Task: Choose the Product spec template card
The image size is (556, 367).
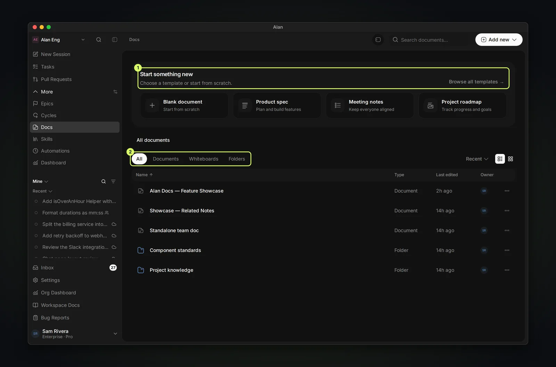Action: point(277,105)
